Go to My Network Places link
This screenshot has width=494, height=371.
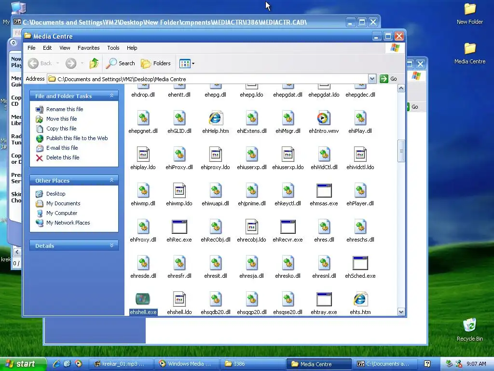click(x=68, y=223)
